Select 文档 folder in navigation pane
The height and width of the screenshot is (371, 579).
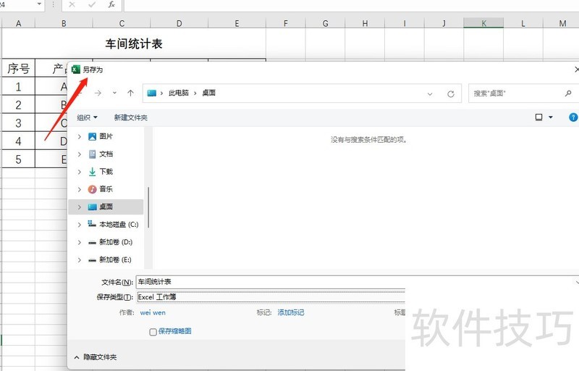coord(106,154)
